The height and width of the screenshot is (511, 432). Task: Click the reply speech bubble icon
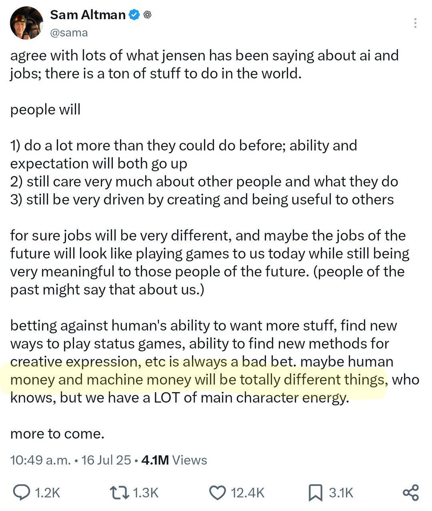21,493
